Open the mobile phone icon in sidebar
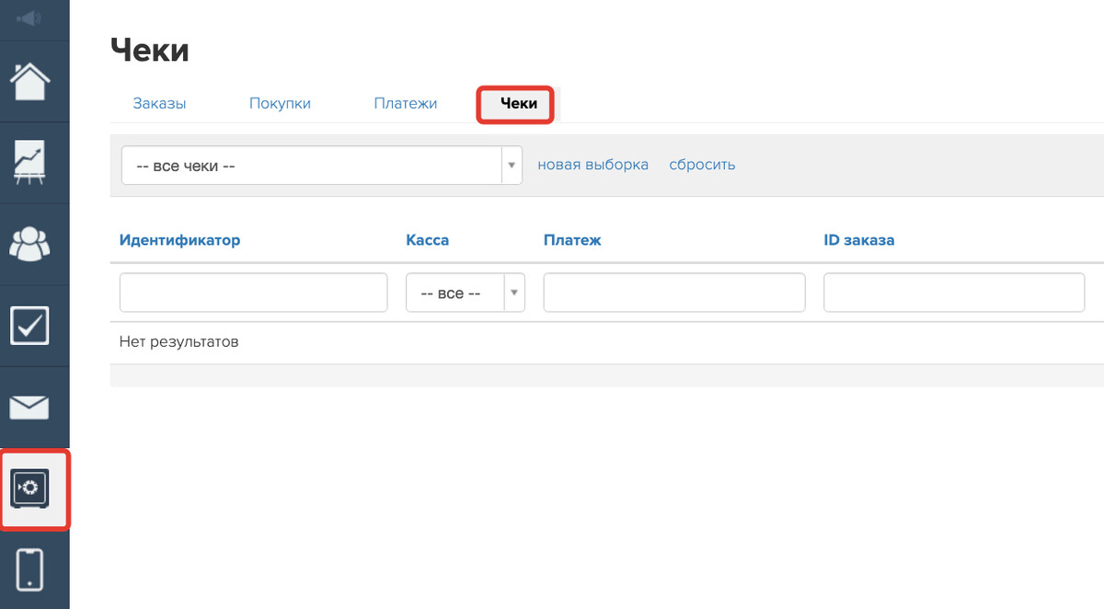This screenshot has height=609, width=1104. pyautogui.click(x=29, y=569)
